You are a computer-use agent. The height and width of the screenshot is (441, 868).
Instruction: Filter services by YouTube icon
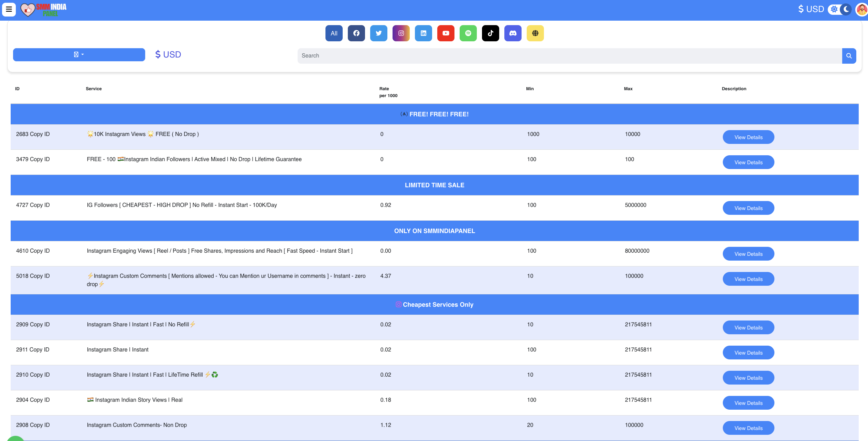click(446, 33)
